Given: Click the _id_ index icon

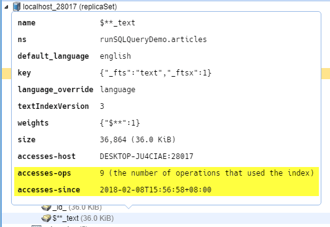Looking at the screenshot, I should point(46,207).
